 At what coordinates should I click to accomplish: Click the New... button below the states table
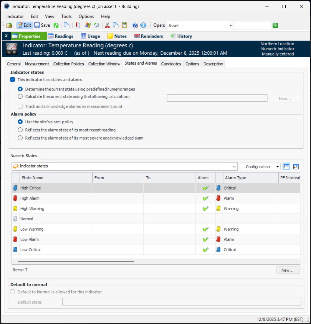pos(288,270)
